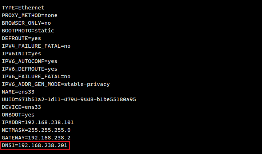The height and width of the screenshot is (154, 262).
Task: Select the BOOTPROTO=static line
Action: pos(28,31)
